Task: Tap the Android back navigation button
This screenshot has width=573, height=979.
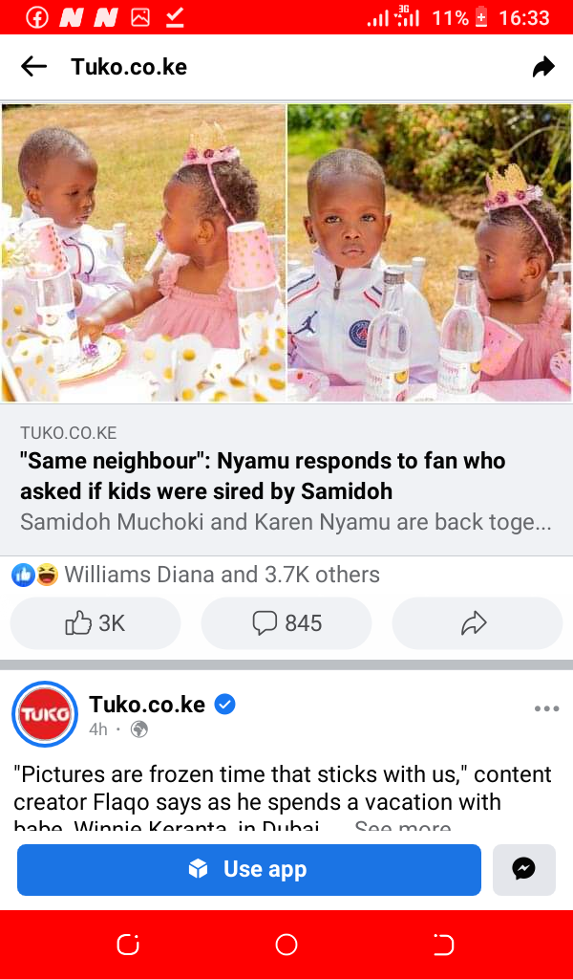Action: (x=444, y=945)
